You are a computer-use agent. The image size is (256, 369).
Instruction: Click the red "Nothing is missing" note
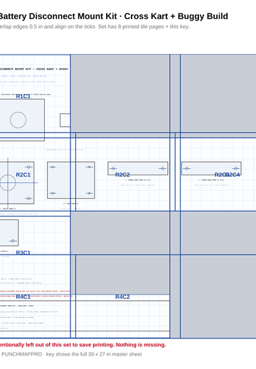pyautogui.click(x=82, y=345)
